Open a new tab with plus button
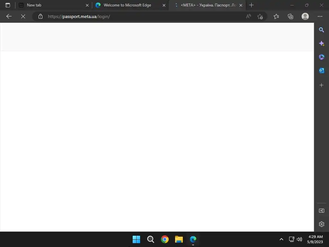This screenshot has width=329, height=247. [x=251, y=5]
